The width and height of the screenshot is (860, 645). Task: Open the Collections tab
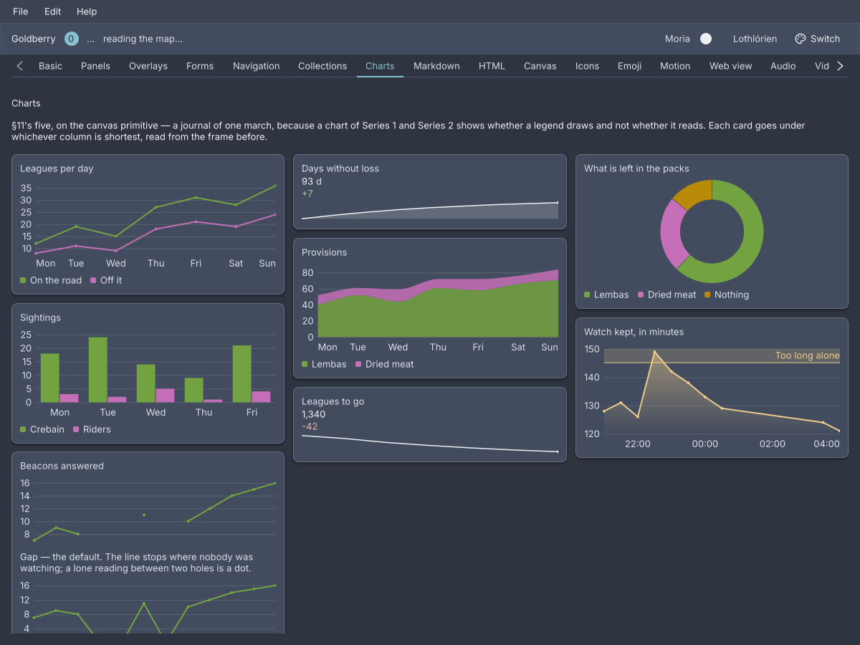click(322, 66)
